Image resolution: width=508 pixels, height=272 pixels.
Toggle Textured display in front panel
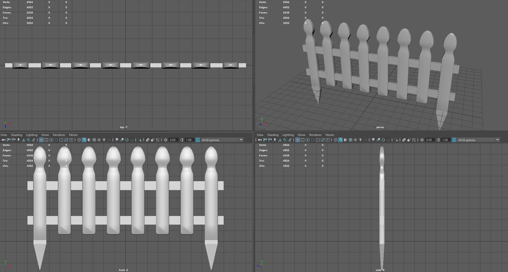[x=99, y=140]
